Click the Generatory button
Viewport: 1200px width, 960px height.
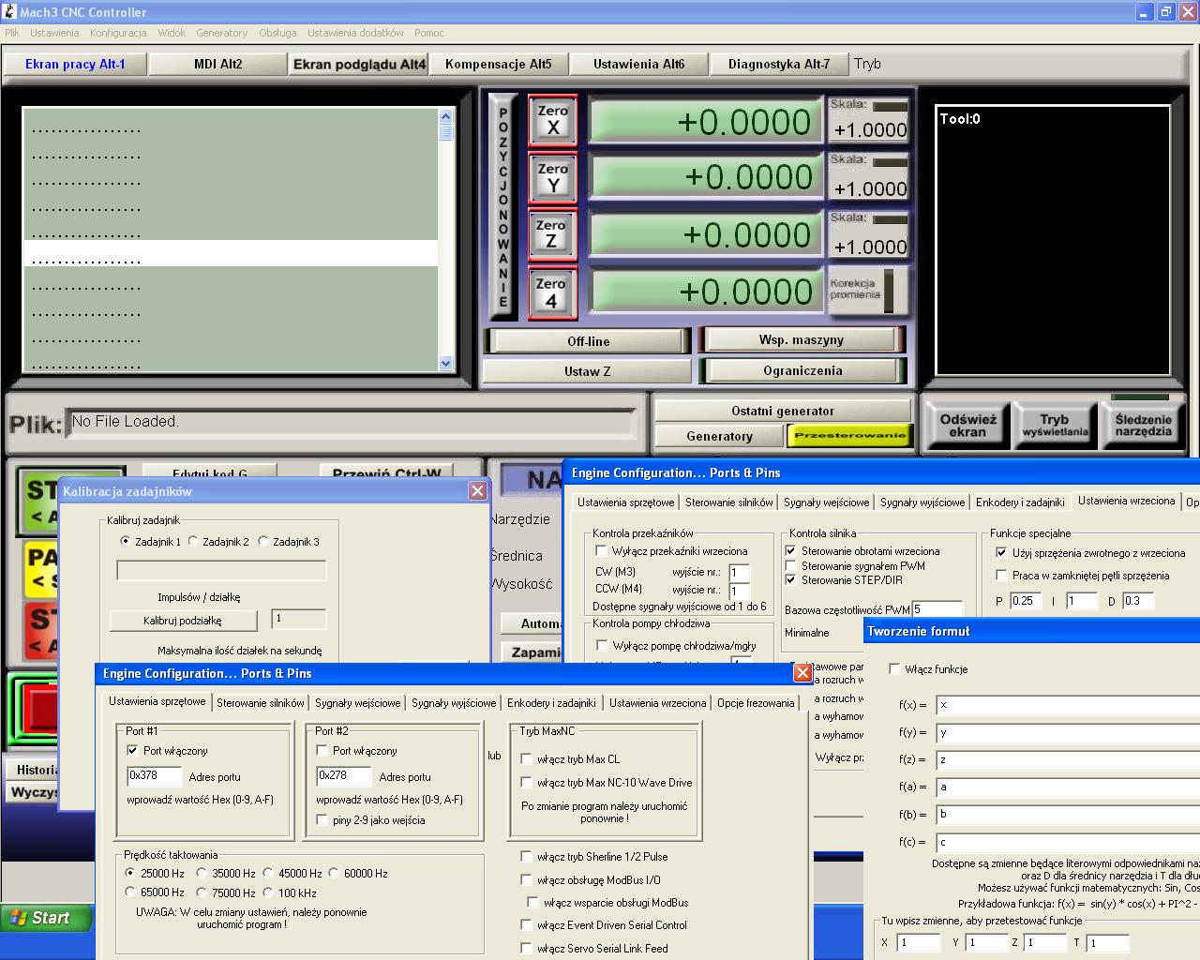pyautogui.click(x=719, y=436)
